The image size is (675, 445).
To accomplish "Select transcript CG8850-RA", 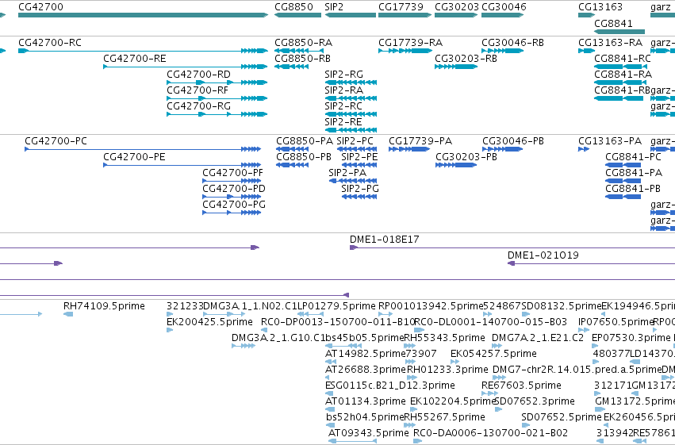I will pos(299,51).
